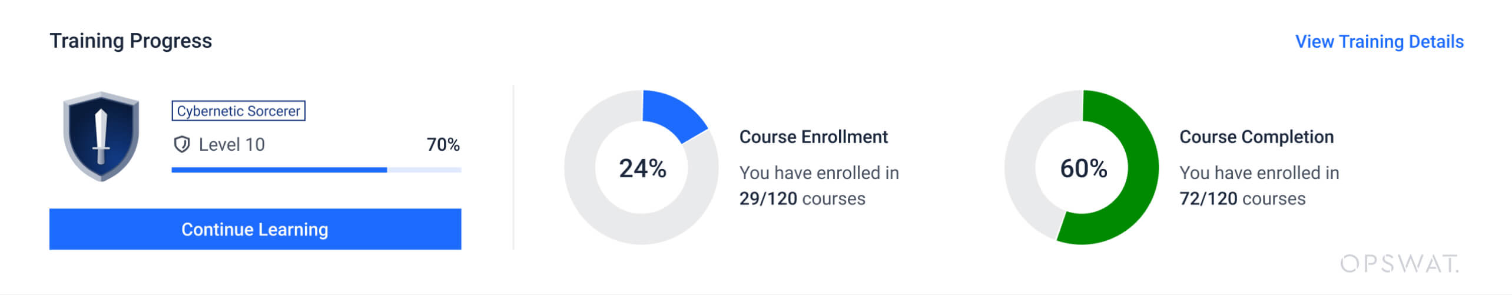This screenshot has width=1512, height=295.
Task: Click the Level 10 label
Action: (231, 144)
